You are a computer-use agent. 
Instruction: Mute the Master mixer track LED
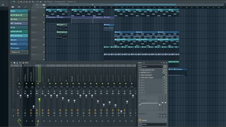point(19,84)
